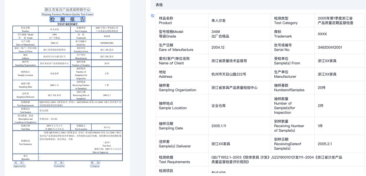Image resolution: width=366 pixels, height=176 pixels.
Task: Select 浙江省质量技术监督局 in the results table
Action: coord(229,61)
